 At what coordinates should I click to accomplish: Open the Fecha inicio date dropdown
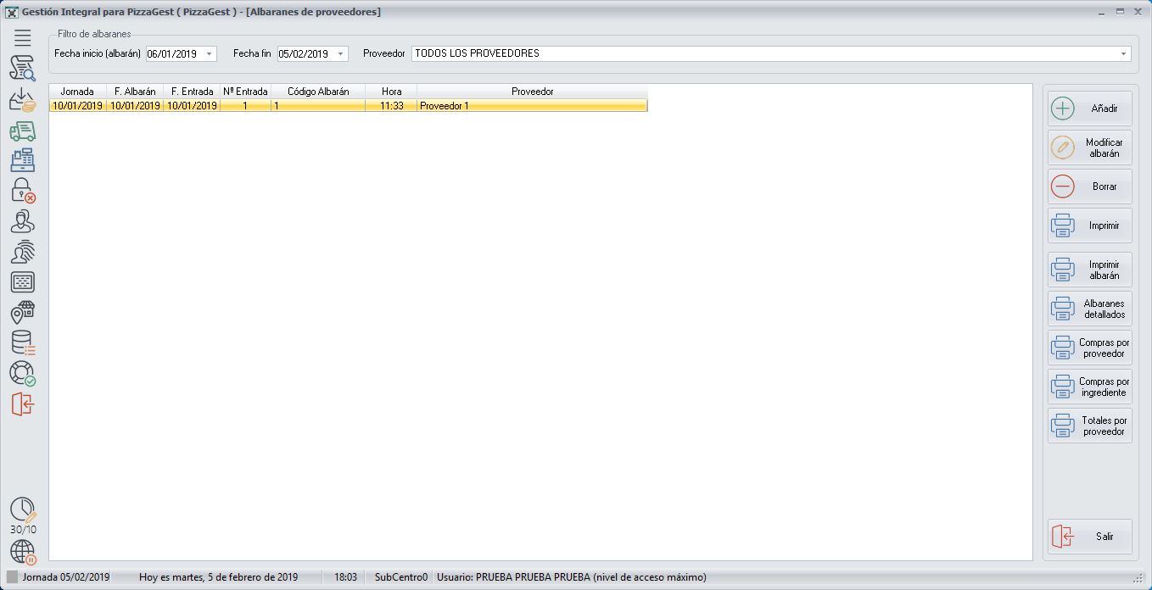click(x=209, y=53)
